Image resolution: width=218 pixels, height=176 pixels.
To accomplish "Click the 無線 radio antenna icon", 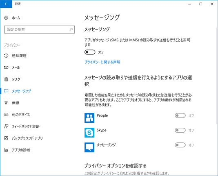I will pyautogui.click(x=6, y=103).
